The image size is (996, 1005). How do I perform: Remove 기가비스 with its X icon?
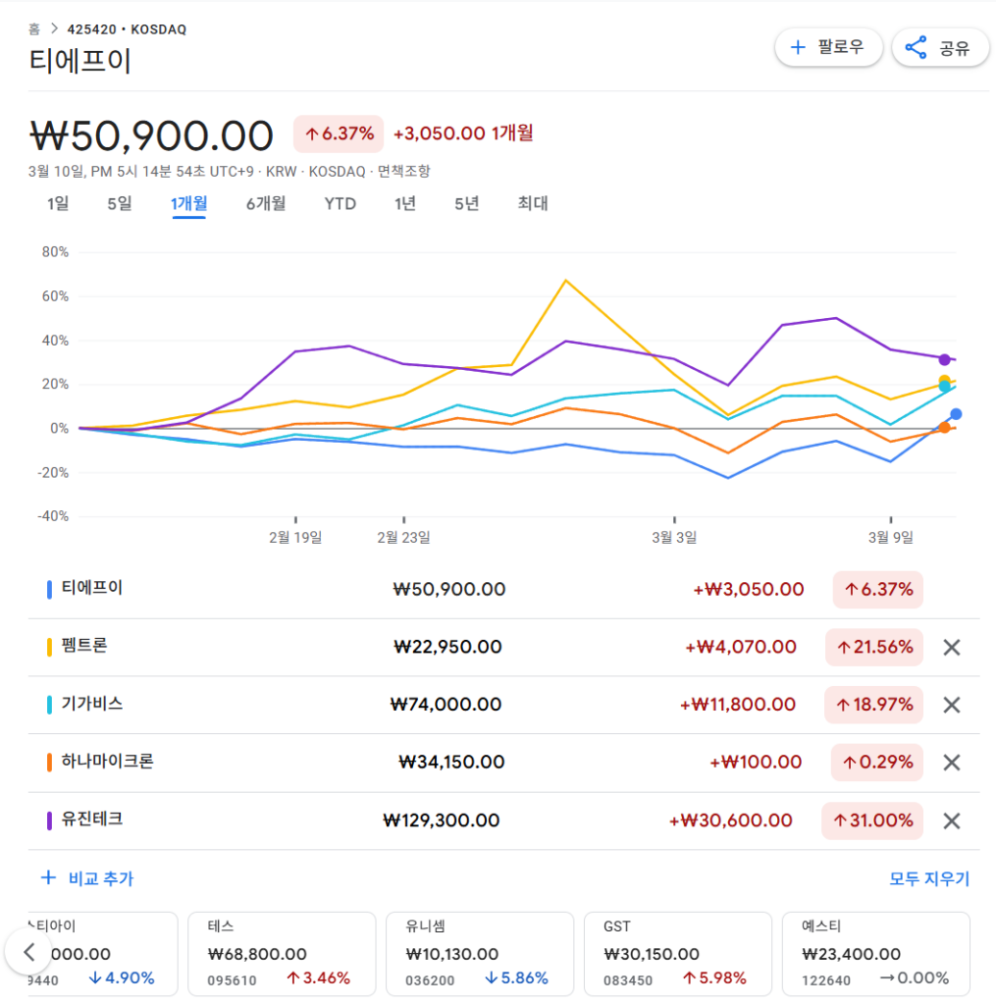951,705
